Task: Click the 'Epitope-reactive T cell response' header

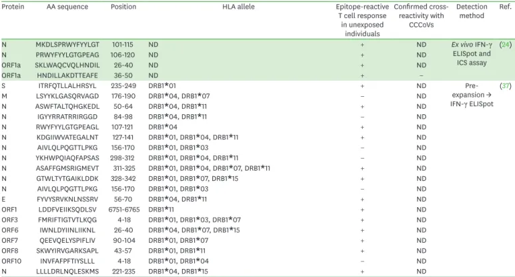Action: pyautogui.click(x=362, y=20)
